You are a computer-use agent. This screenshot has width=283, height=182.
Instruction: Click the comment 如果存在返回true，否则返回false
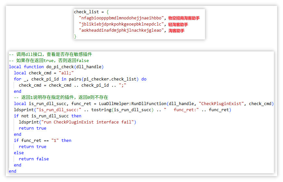(49, 60)
